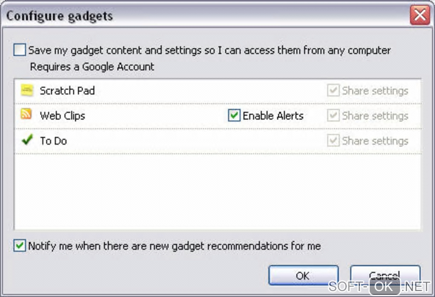Select the Web Clips gadget name

62,116
